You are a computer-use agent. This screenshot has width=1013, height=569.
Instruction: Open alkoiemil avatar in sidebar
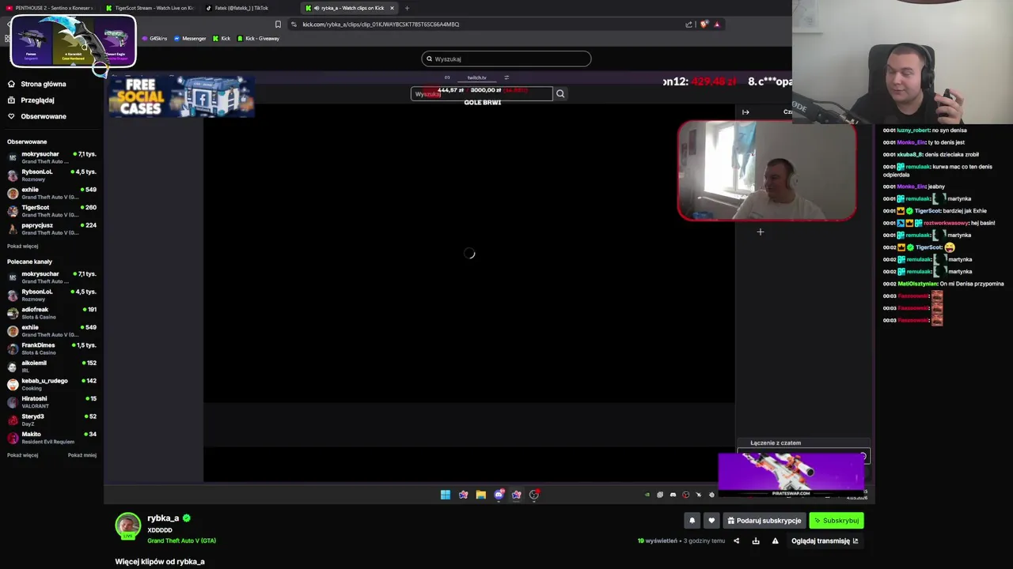[x=13, y=367]
